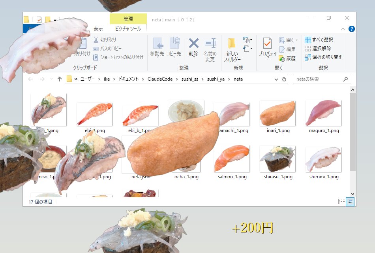Click the ike breadcrumb segment
The width and height of the screenshot is (375, 253).
click(x=107, y=79)
